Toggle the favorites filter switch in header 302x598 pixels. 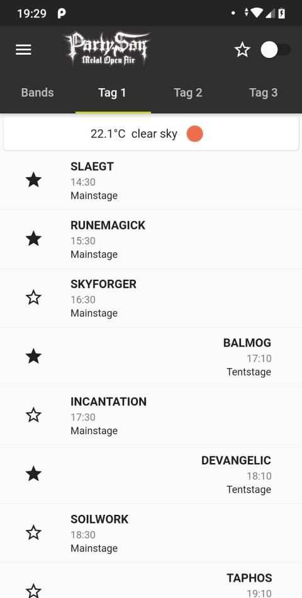tap(276, 50)
